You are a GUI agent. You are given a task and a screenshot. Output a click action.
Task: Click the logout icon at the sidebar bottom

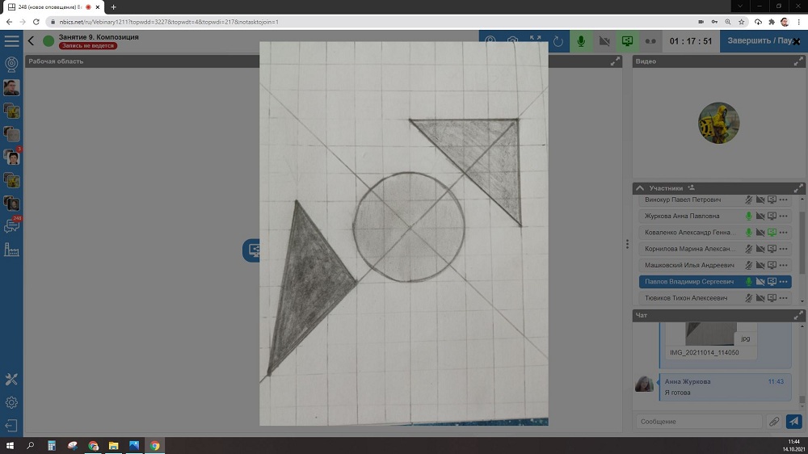[11, 426]
